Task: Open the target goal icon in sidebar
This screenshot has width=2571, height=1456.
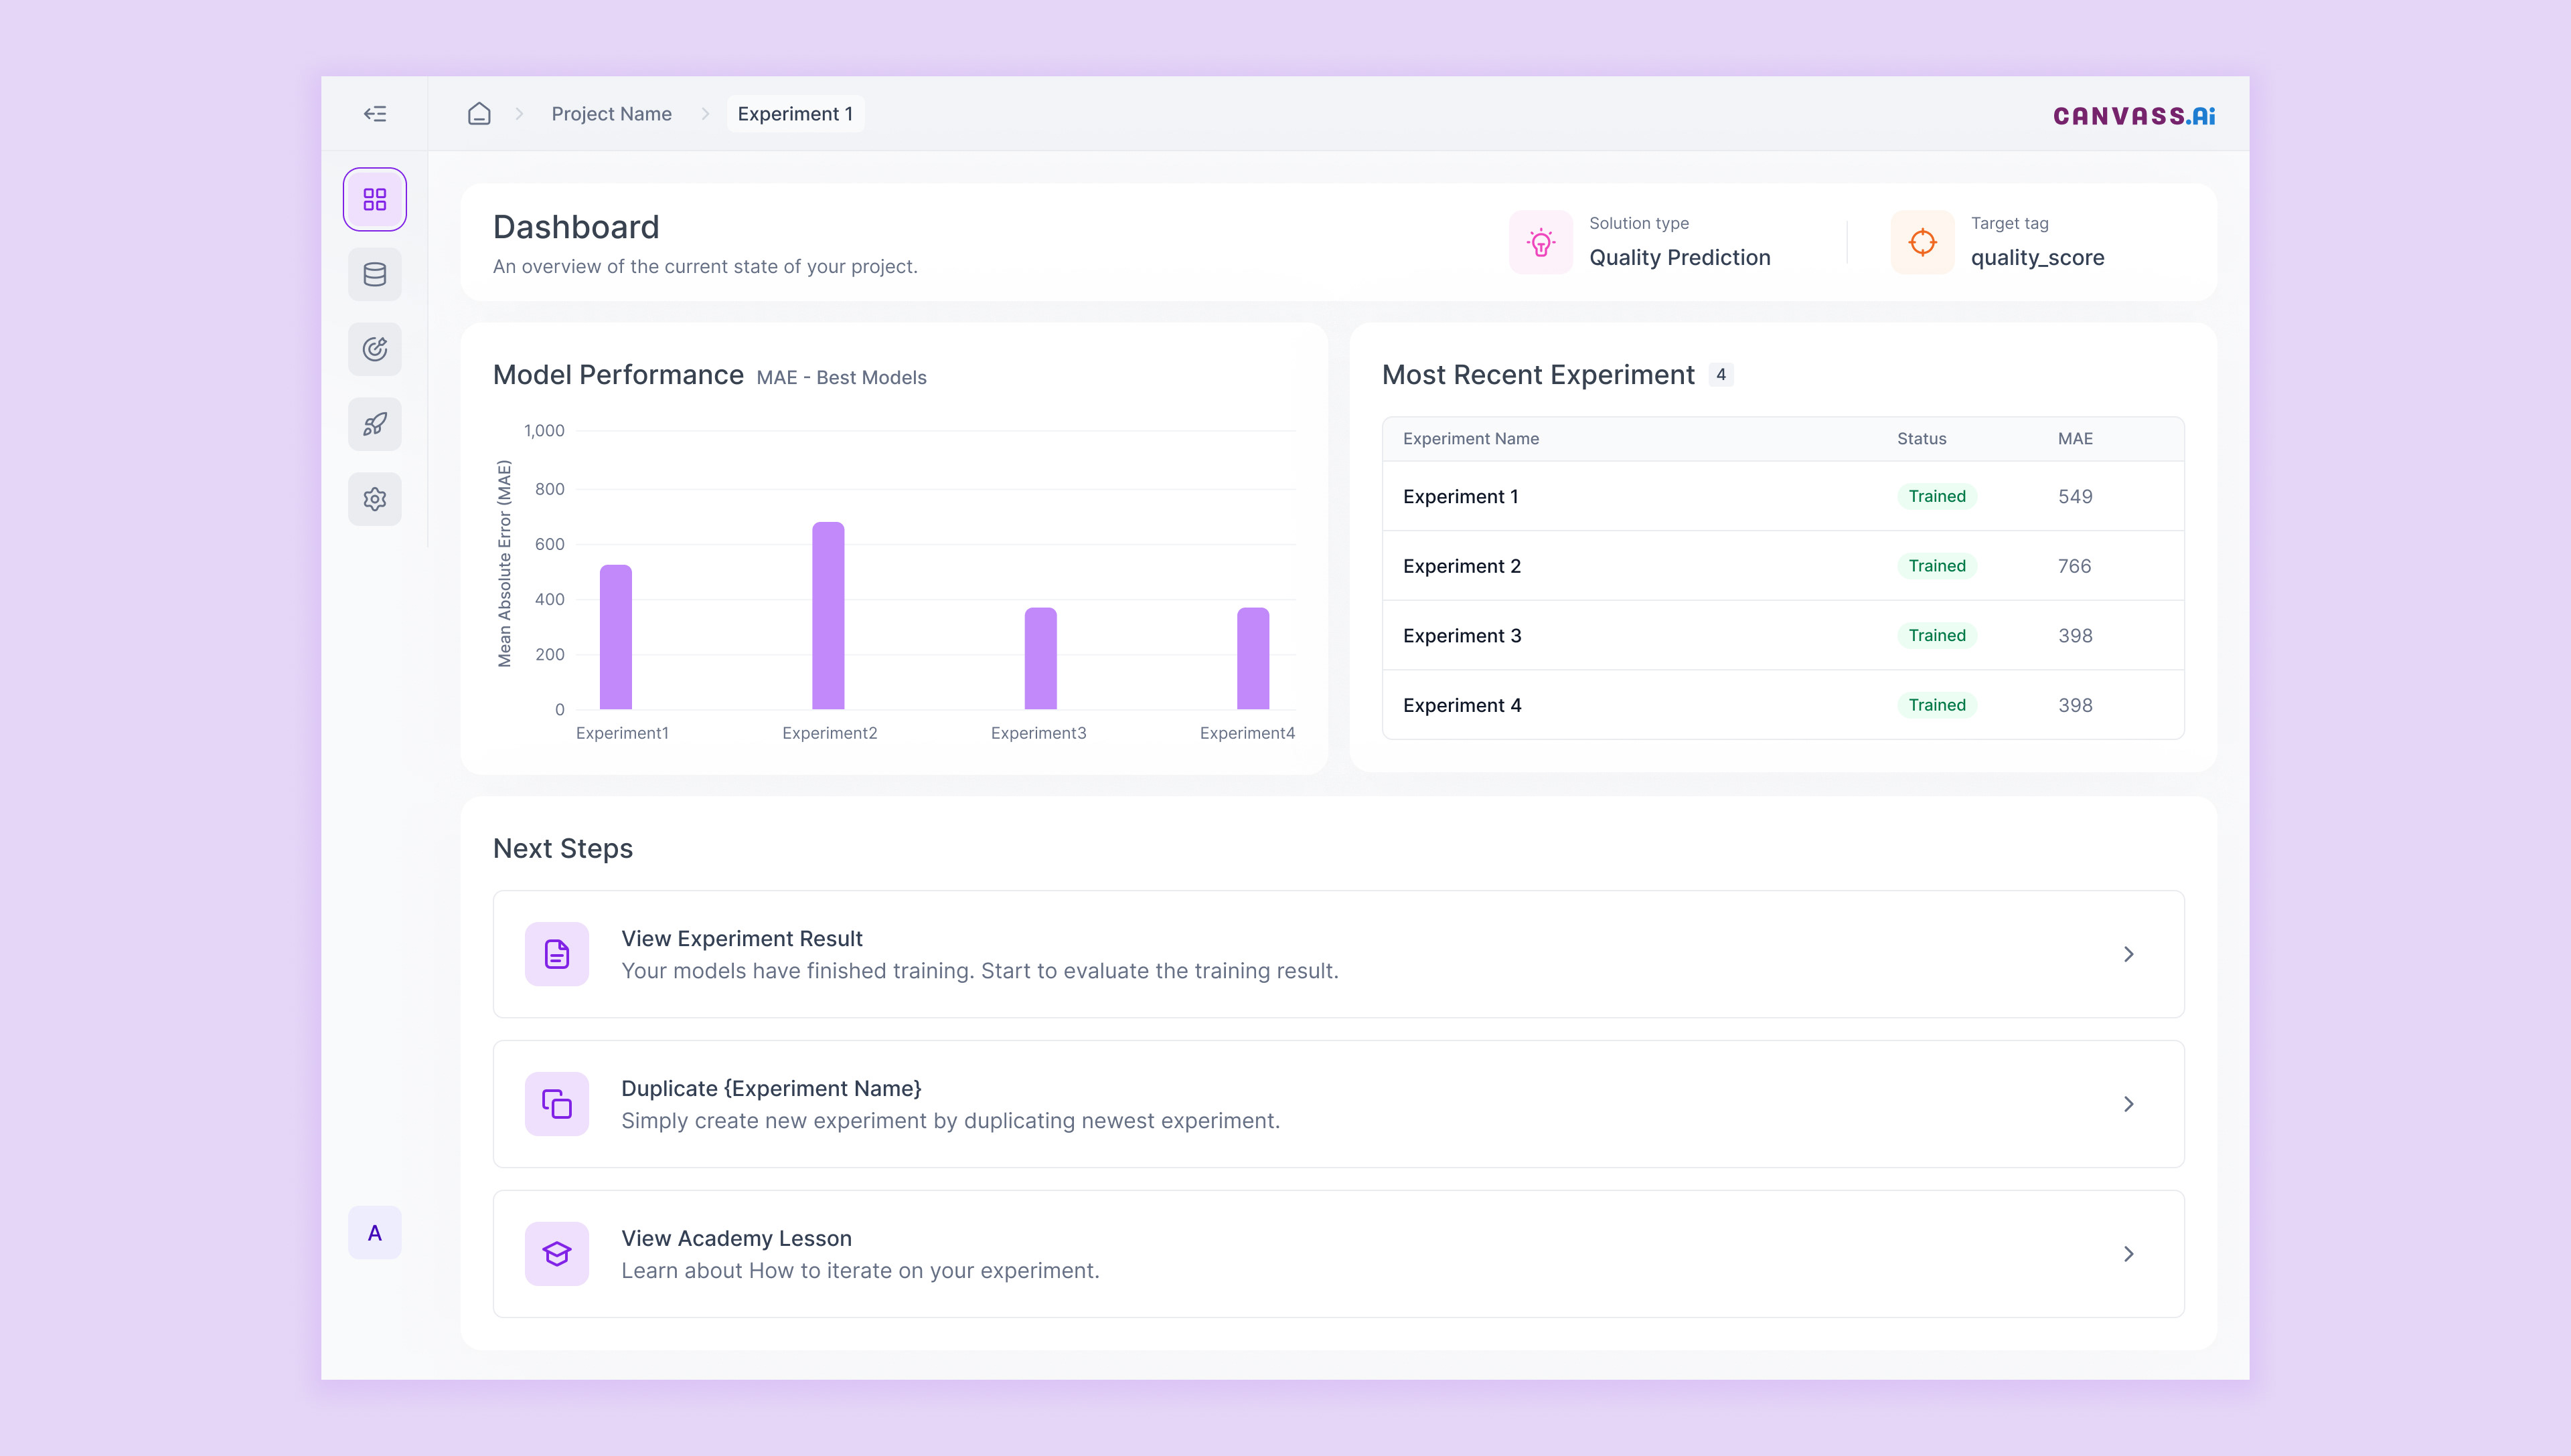Action: pos(374,349)
